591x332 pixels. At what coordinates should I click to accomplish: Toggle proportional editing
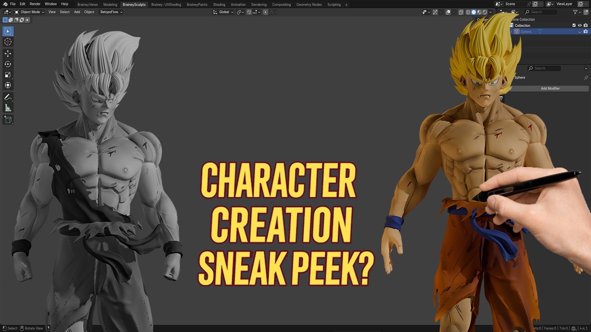(265, 12)
